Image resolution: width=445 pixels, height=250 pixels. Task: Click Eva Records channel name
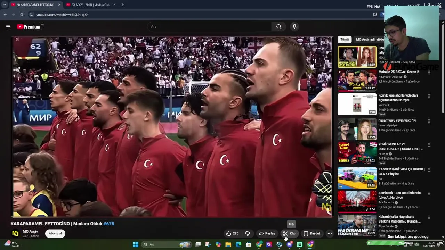386,202
